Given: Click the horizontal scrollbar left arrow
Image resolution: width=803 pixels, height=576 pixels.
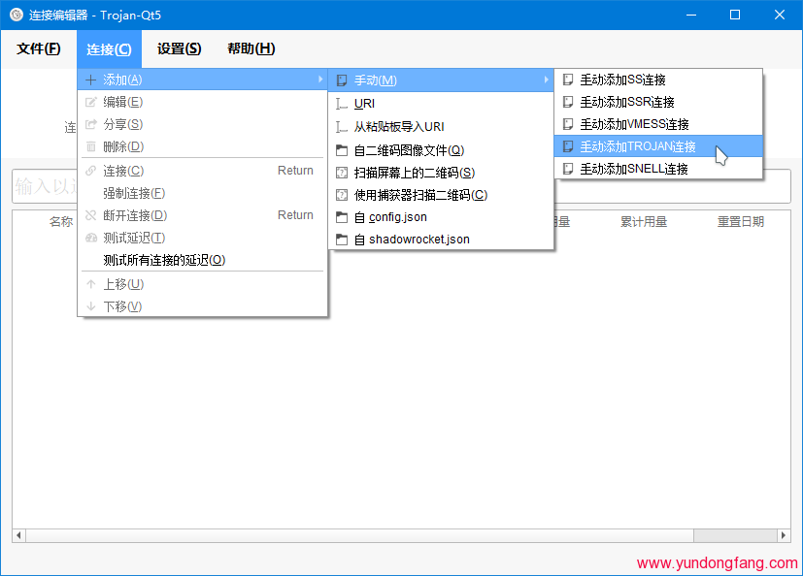Looking at the screenshot, I should (19, 535).
